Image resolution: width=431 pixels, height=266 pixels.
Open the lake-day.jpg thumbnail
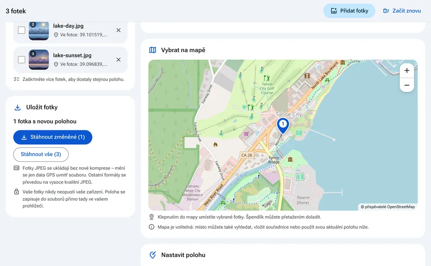(x=39, y=31)
